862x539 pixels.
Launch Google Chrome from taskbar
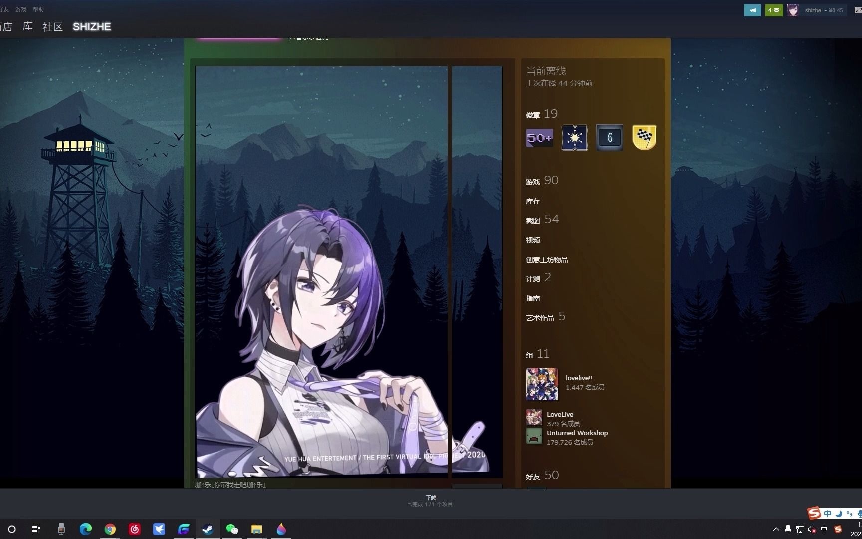[x=110, y=529]
